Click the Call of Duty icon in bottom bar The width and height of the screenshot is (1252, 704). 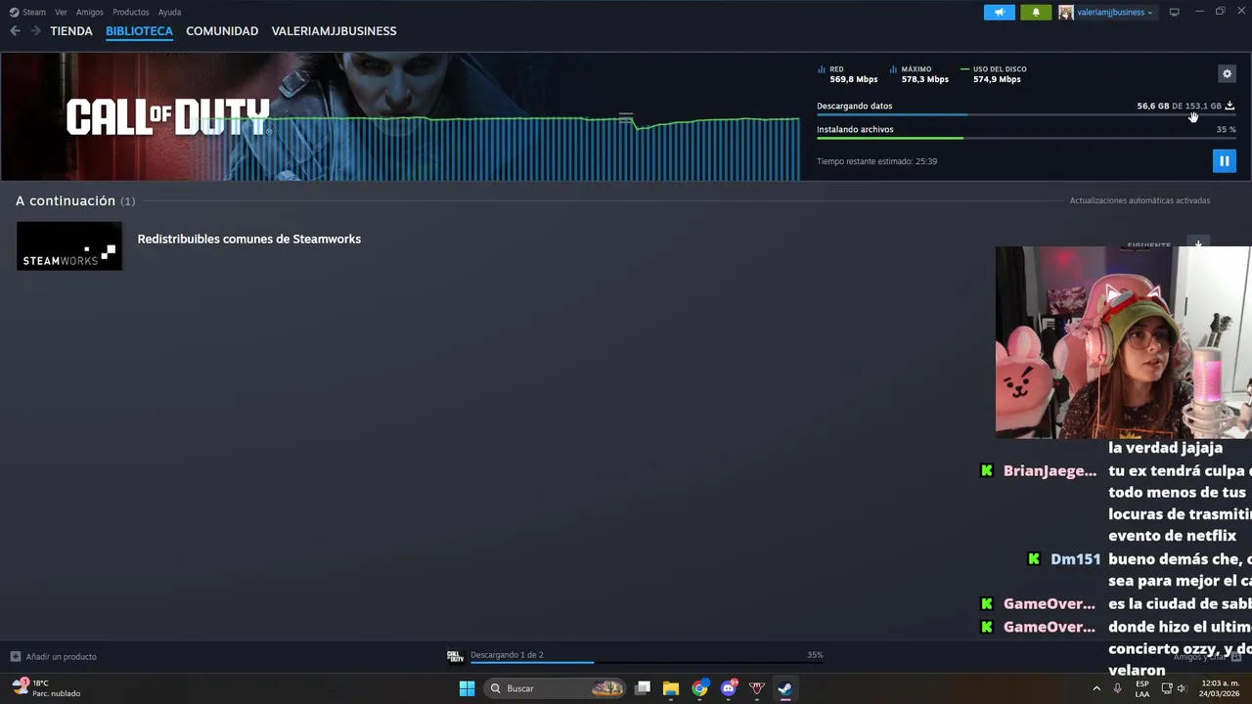[455, 656]
